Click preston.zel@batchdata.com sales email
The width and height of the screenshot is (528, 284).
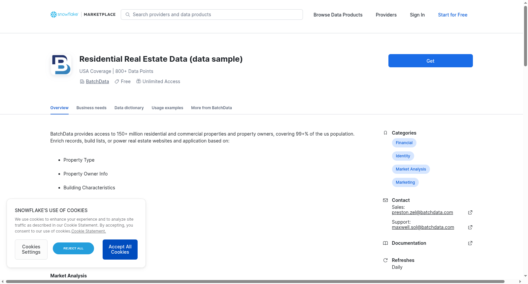[x=422, y=212]
